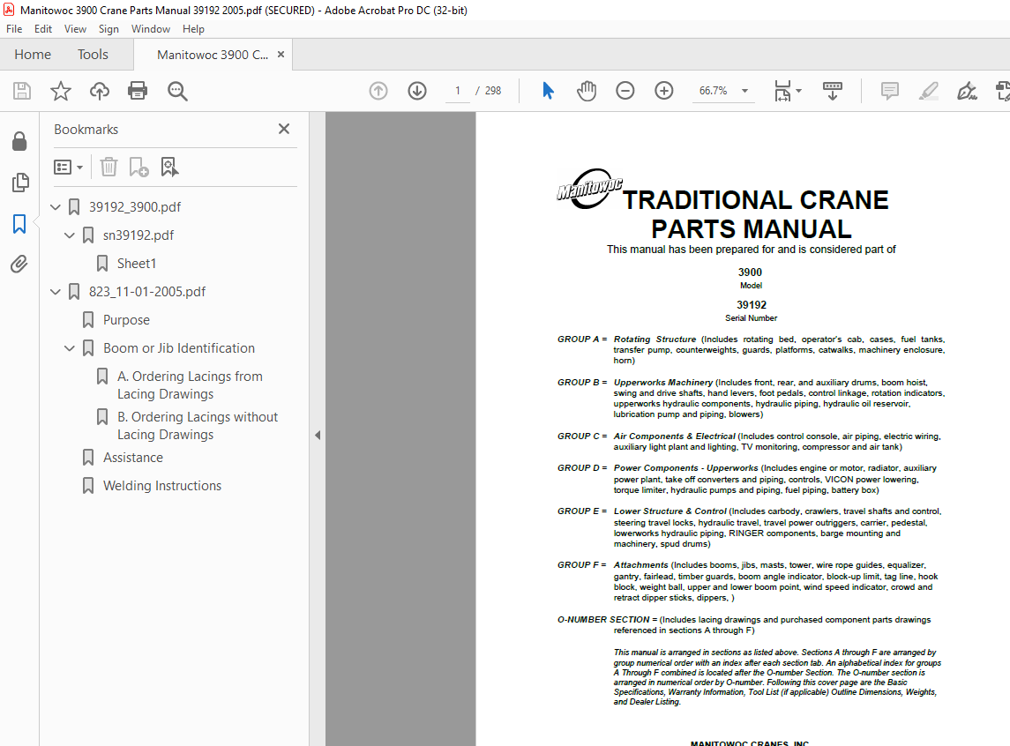The width and height of the screenshot is (1010, 746).
Task: Select Boom or Jib Identification bookmark label
Action: [179, 348]
